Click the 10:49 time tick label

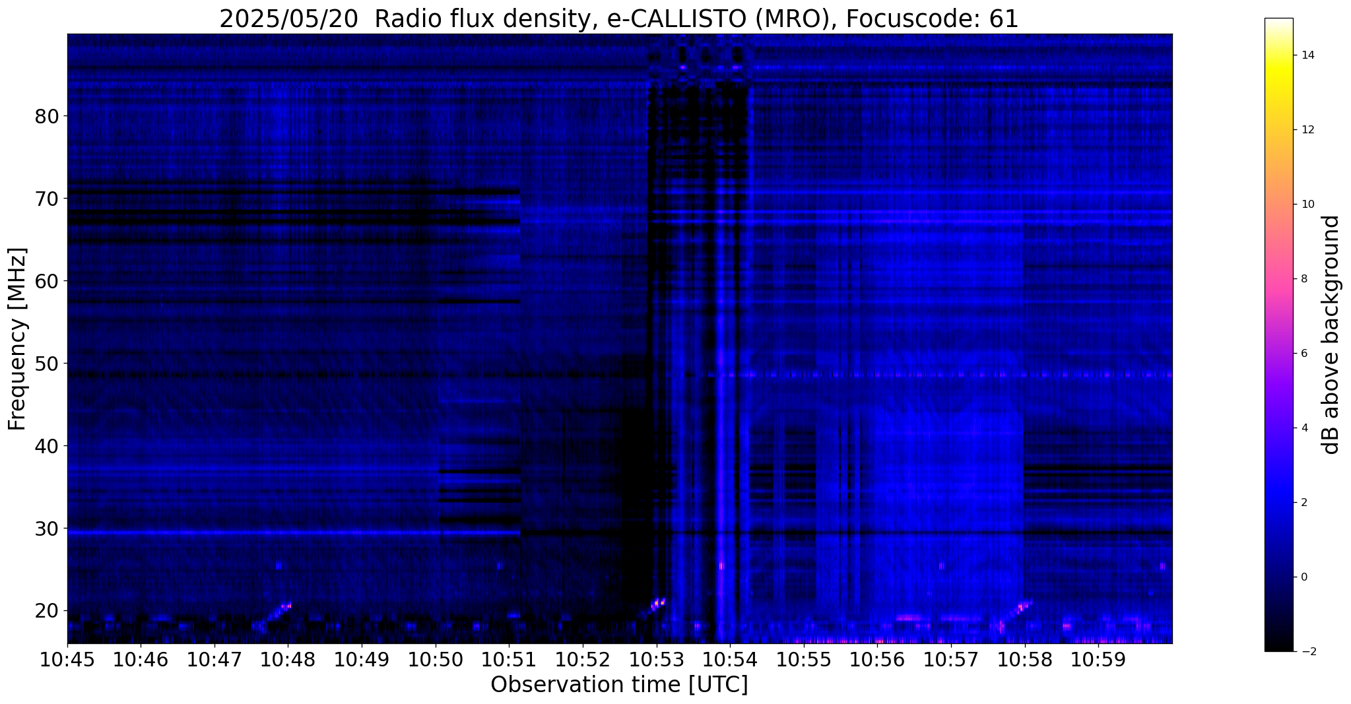pos(362,660)
